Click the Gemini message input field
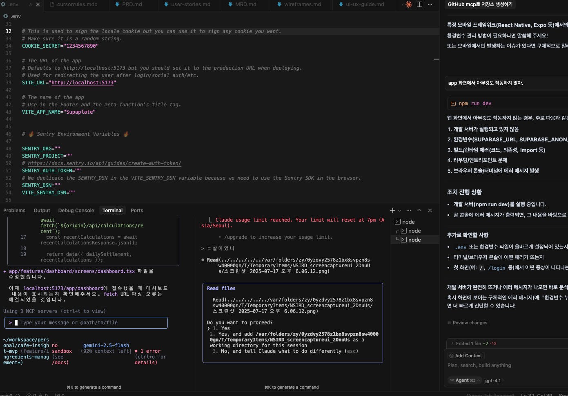 [86, 323]
